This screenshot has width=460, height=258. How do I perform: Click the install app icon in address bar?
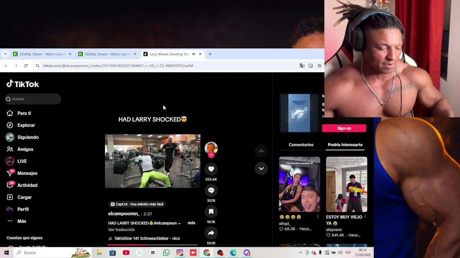[x=311, y=66]
